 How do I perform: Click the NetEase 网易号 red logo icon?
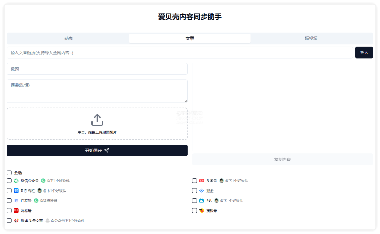pyautogui.click(x=16, y=210)
